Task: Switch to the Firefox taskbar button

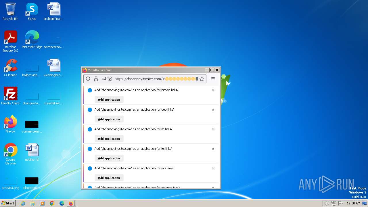Action: tap(71, 203)
